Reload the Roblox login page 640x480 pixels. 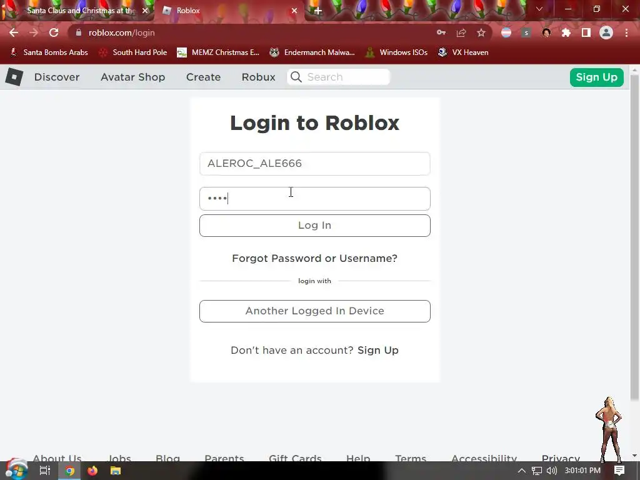point(54,32)
